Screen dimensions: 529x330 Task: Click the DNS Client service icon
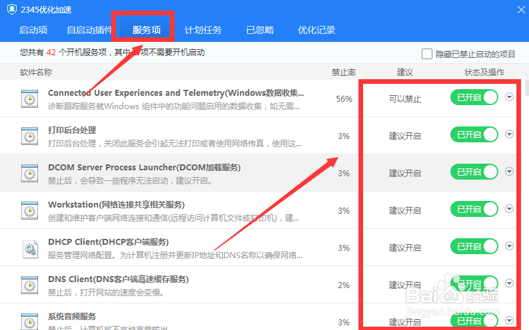click(x=30, y=285)
